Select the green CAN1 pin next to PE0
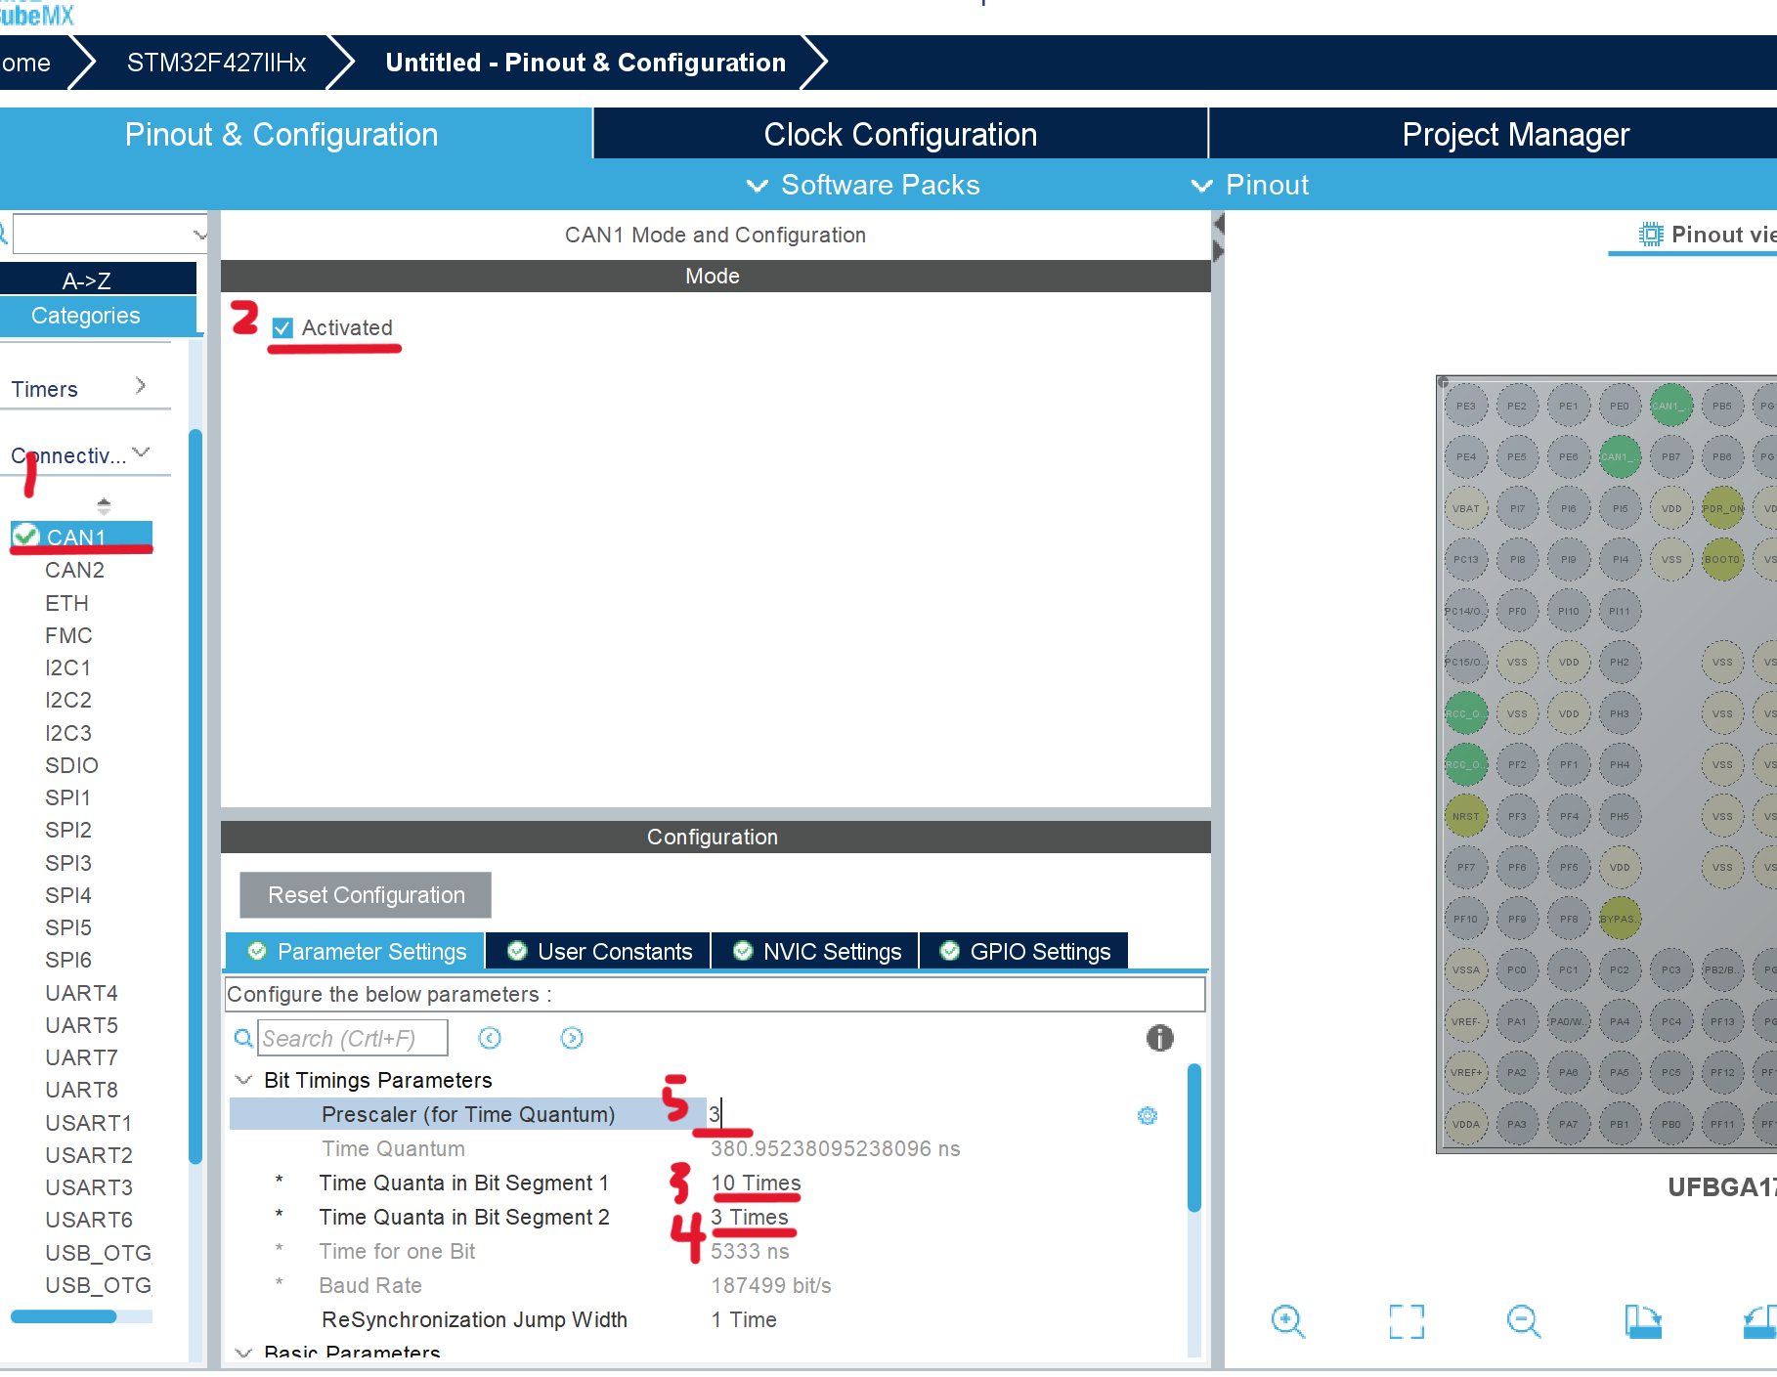 (1671, 406)
